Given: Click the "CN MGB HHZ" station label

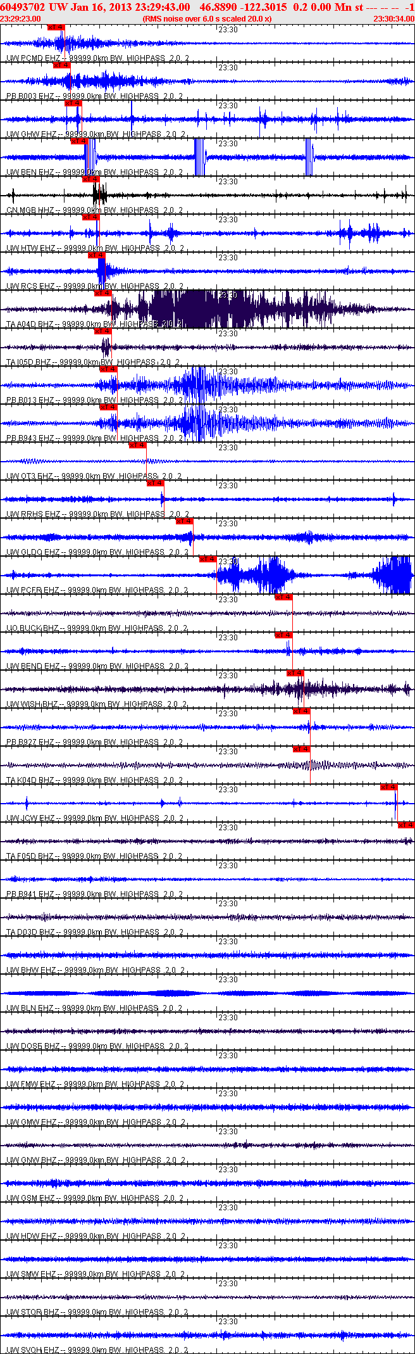Looking at the screenshot, I should 30,210.
